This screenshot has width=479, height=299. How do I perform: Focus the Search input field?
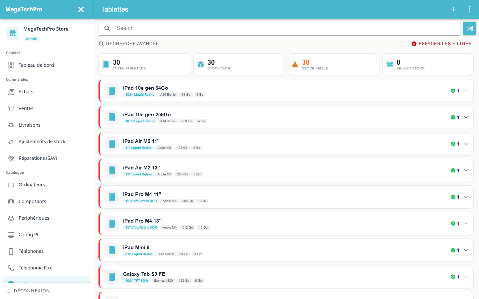click(279, 28)
